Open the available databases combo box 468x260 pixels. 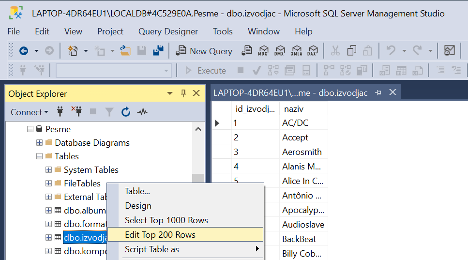(114, 71)
